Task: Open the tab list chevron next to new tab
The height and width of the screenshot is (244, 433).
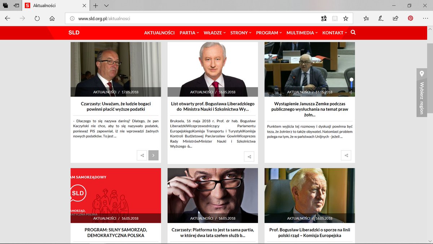Action: [106, 5]
